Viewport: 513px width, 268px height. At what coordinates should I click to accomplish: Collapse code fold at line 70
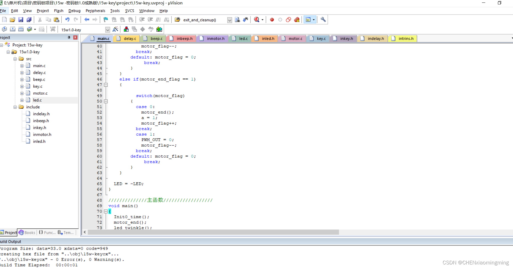click(106, 211)
